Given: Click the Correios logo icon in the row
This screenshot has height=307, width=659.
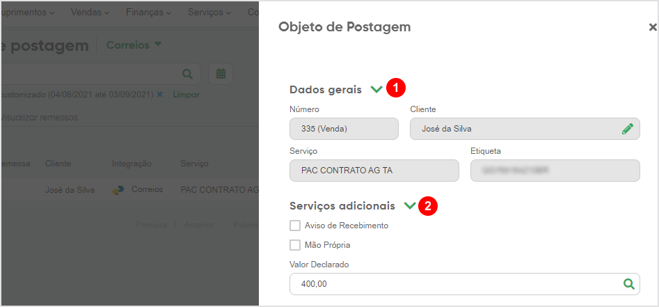Looking at the screenshot, I should (x=118, y=190).
